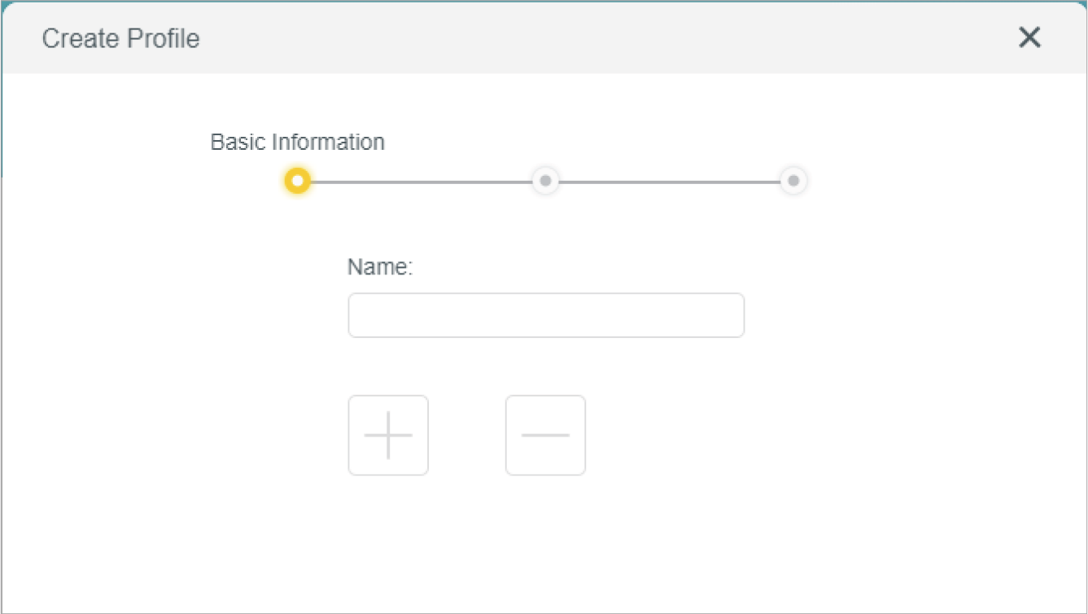Dismiss the dialog using the X icon
This screenshot has height=614, width=1088.
1029,37
